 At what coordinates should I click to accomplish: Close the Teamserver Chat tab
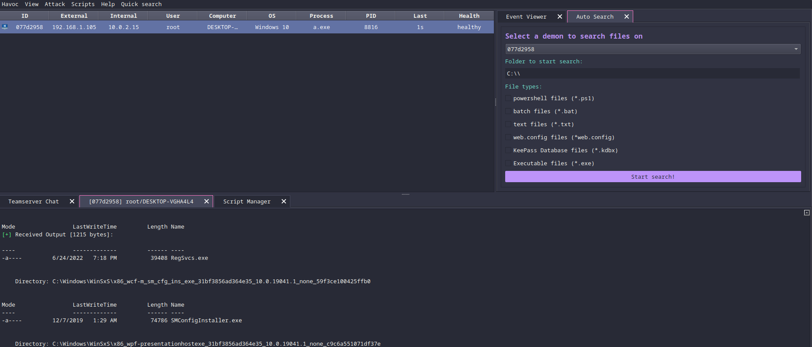point(72,202)
